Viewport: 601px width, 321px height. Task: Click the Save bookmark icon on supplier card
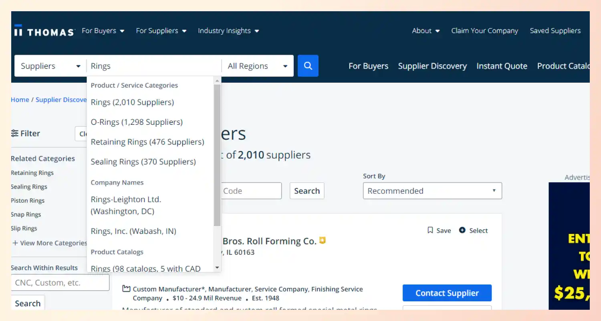point(430,230)
